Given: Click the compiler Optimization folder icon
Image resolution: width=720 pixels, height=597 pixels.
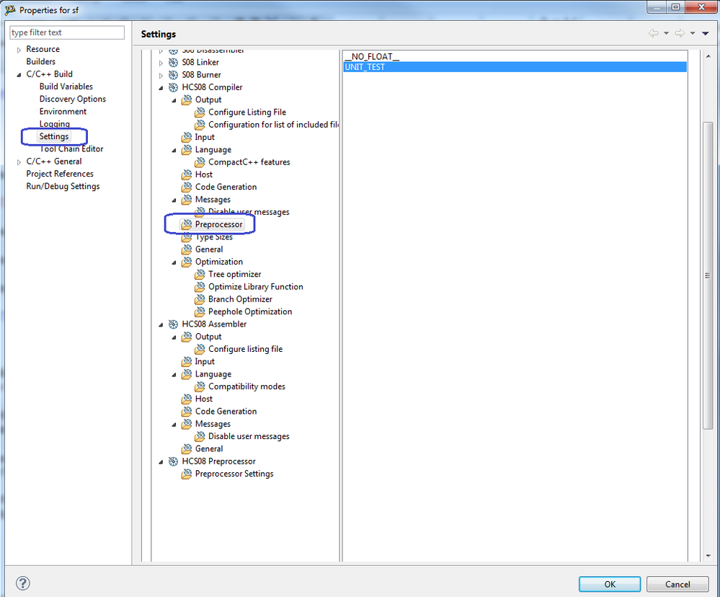Looking at the screenshot, I should [187, 262].
